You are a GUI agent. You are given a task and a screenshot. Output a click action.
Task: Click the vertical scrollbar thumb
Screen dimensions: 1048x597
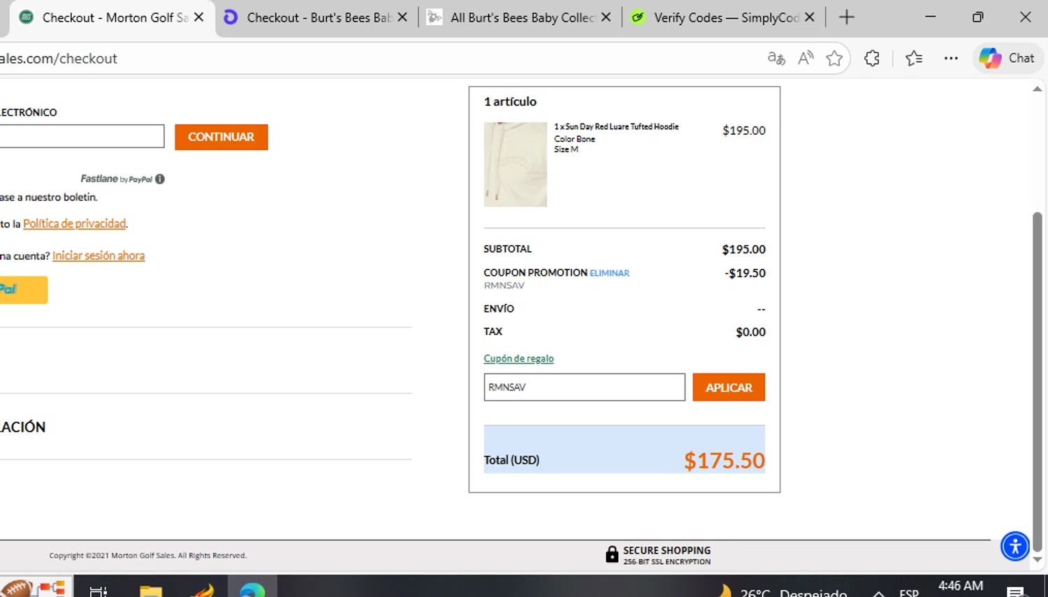click(1038, 381)
